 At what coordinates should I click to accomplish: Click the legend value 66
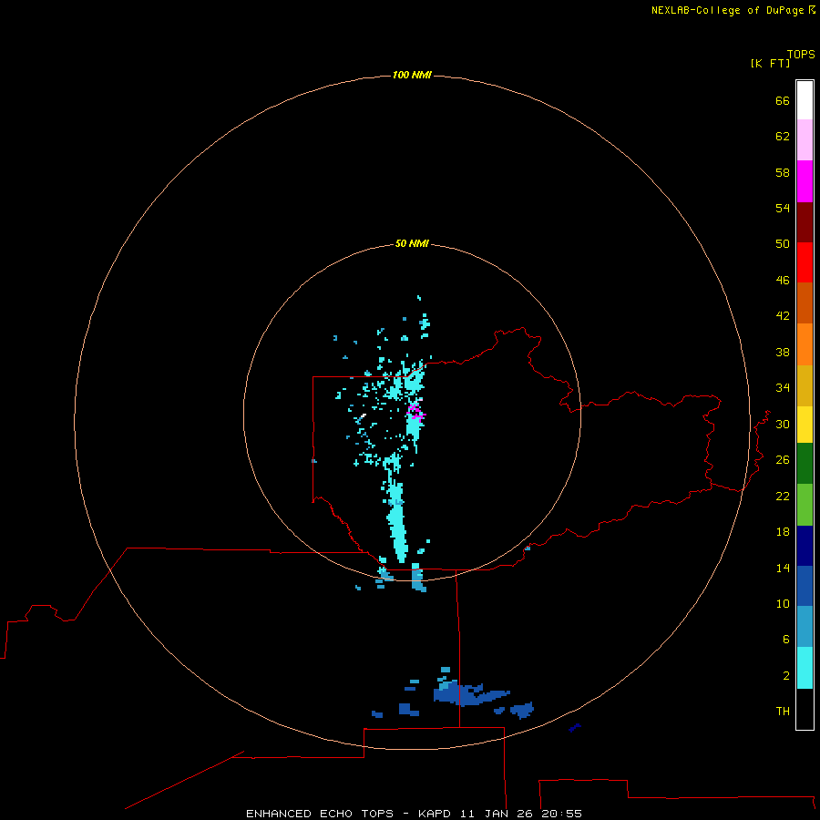click(x=783, y=101)
